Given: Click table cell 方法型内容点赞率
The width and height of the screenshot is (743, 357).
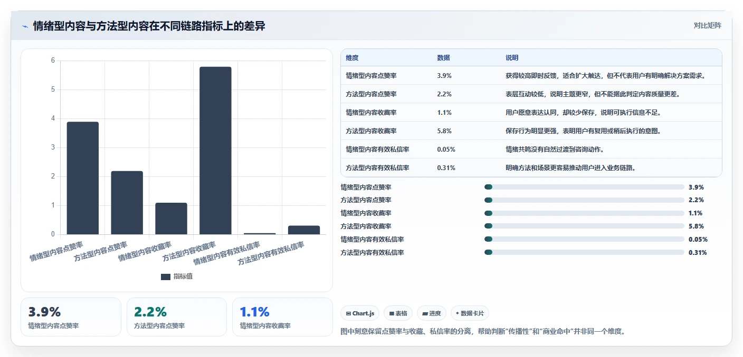Looking at the screenshot, I should [x=371, y=94].
